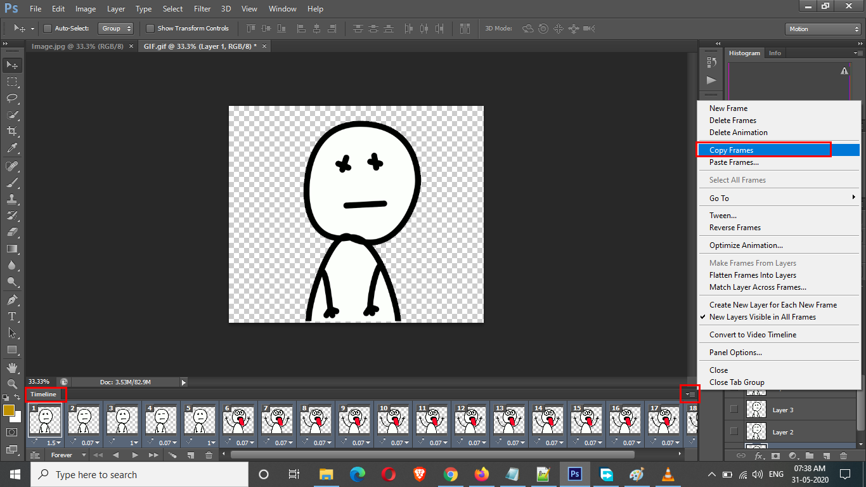This screenshot has width=866, height=487.
Task: Select the Hand tool
Action: (x=12, y=367)
